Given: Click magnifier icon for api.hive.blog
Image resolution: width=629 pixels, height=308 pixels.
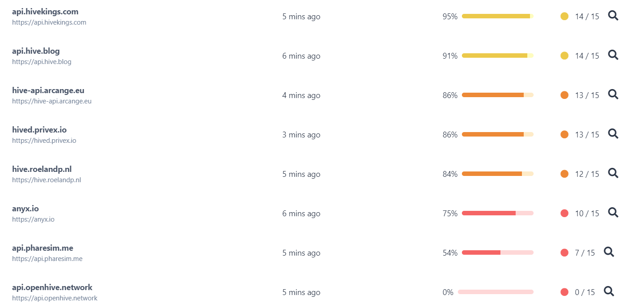Looking at the screenshot, I should coord(613,55).
